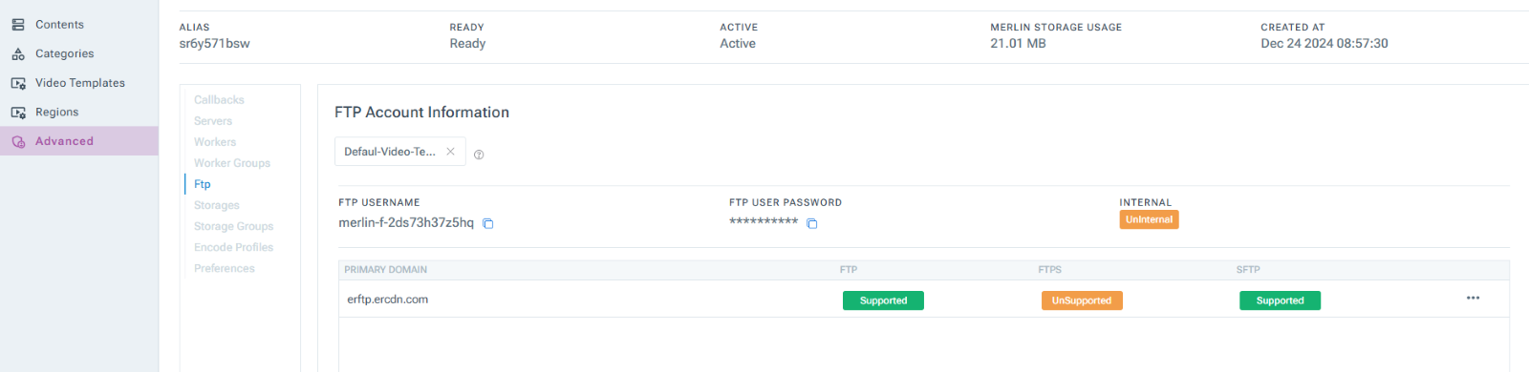Click the Regions sidebar icon
Image resolution: width=1529 pixels, height=372 pixels.
(18, 113)
